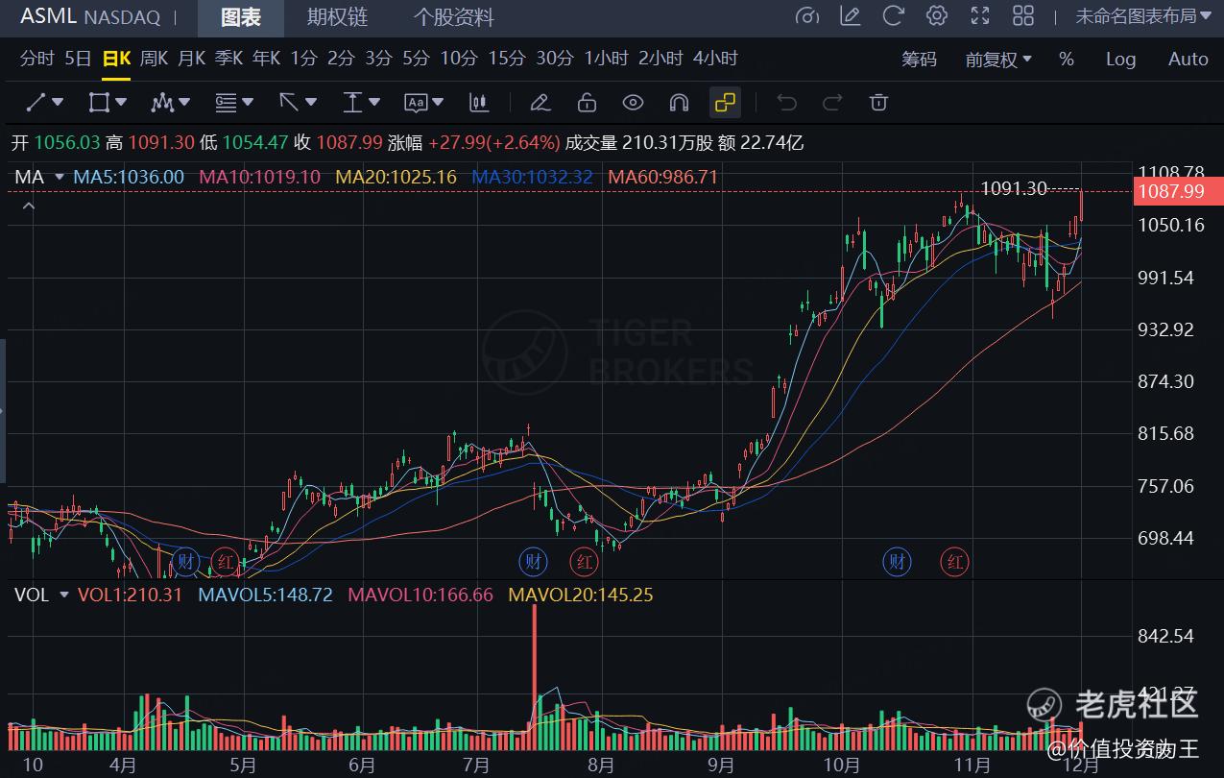
Task: Toggle Log scale mode
Action: point(1120,59)
